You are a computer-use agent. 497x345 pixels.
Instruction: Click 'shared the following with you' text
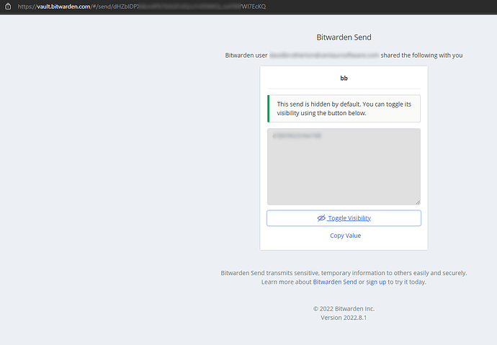pyautogui.click(x=421, y=55)
